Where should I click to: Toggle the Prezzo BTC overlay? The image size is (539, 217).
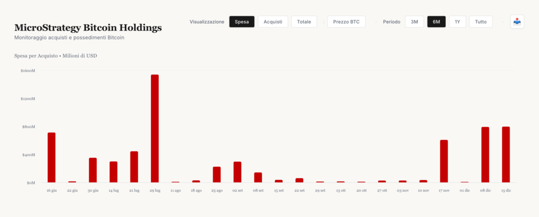[346, 22]
